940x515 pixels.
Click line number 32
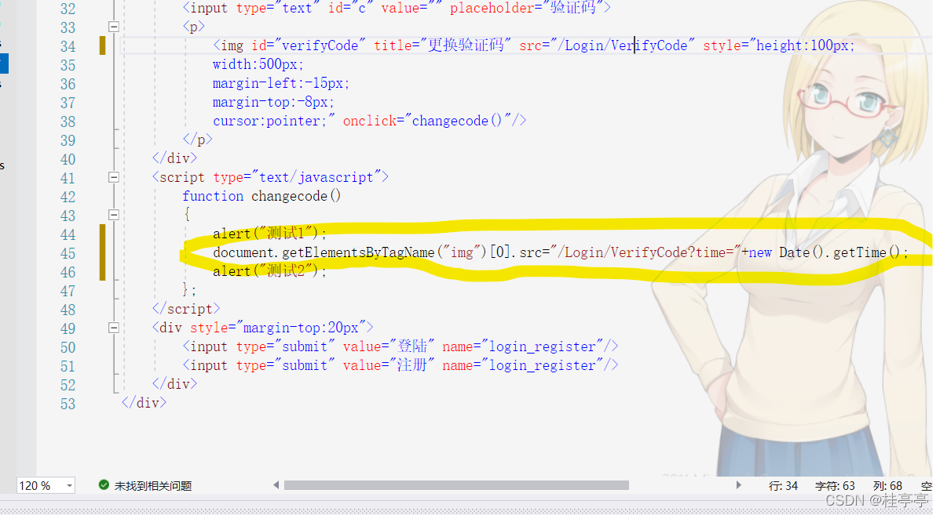pos(68,9)
